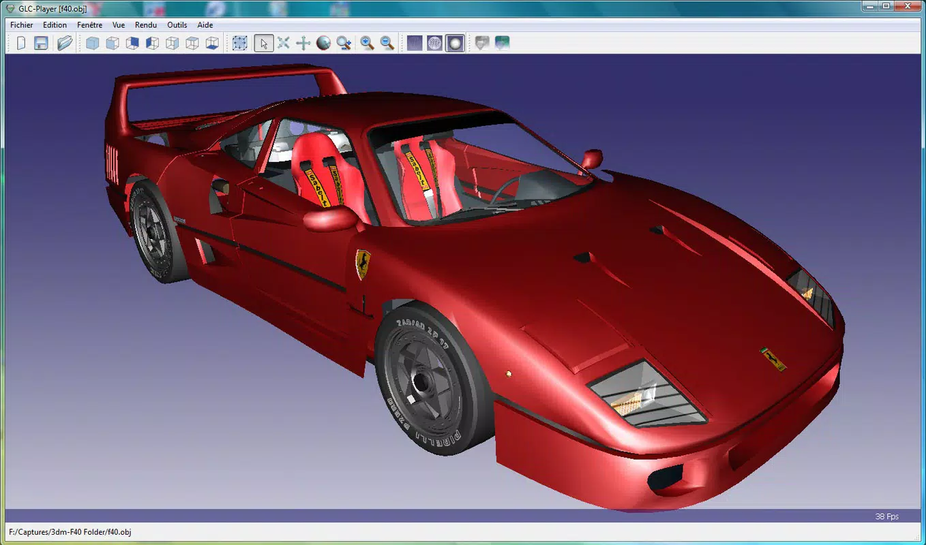Click the diagonal four-arrow fit view icon

pos(284,44)
